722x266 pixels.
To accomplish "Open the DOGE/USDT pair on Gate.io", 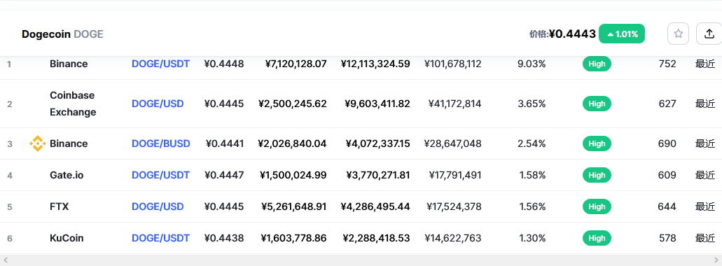I will click(160, 175).
